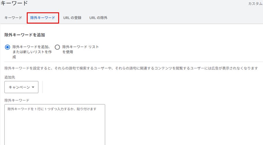
Task: Click the または新しいリストを作成 radio label text
Action: 31,52
